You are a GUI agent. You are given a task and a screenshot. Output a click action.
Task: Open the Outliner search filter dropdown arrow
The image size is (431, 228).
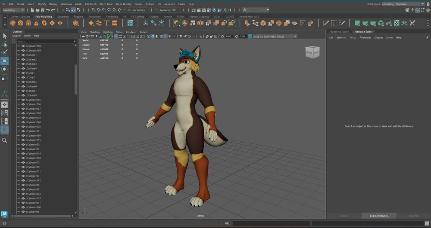tap(75, 42)
